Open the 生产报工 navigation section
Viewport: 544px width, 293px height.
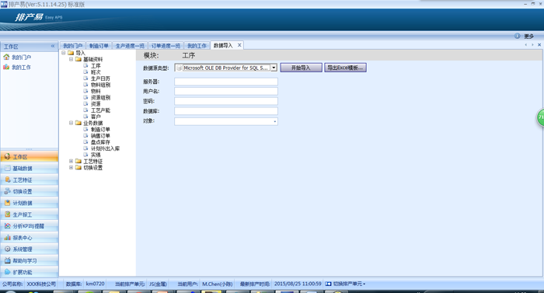click(30, 215)
